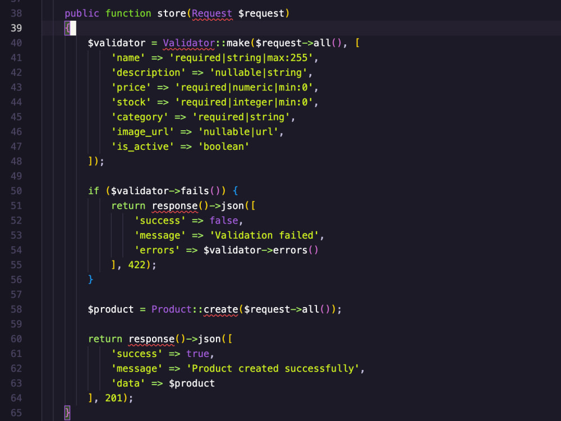Viewport: 561px width, 421px height.
Task: Click the '$validator' variable on line 40
Action: pos(117,43)
